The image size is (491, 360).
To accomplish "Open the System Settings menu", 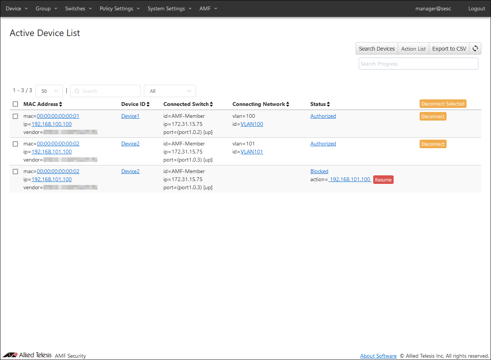I will 170,8.
